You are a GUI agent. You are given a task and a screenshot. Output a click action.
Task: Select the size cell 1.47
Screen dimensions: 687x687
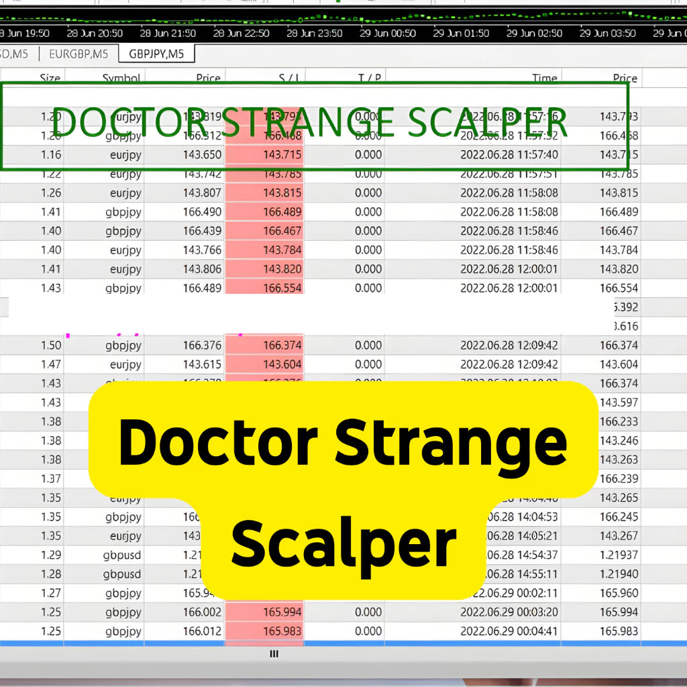click(x=51, y=364)
